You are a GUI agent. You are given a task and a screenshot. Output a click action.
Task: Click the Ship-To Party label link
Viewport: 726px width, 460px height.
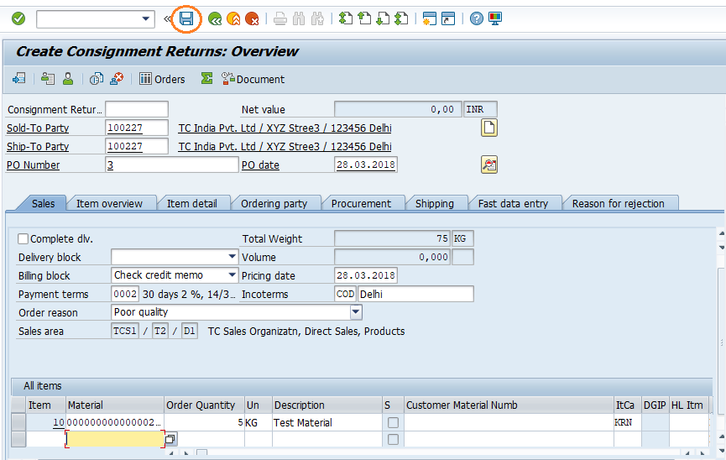38,147
